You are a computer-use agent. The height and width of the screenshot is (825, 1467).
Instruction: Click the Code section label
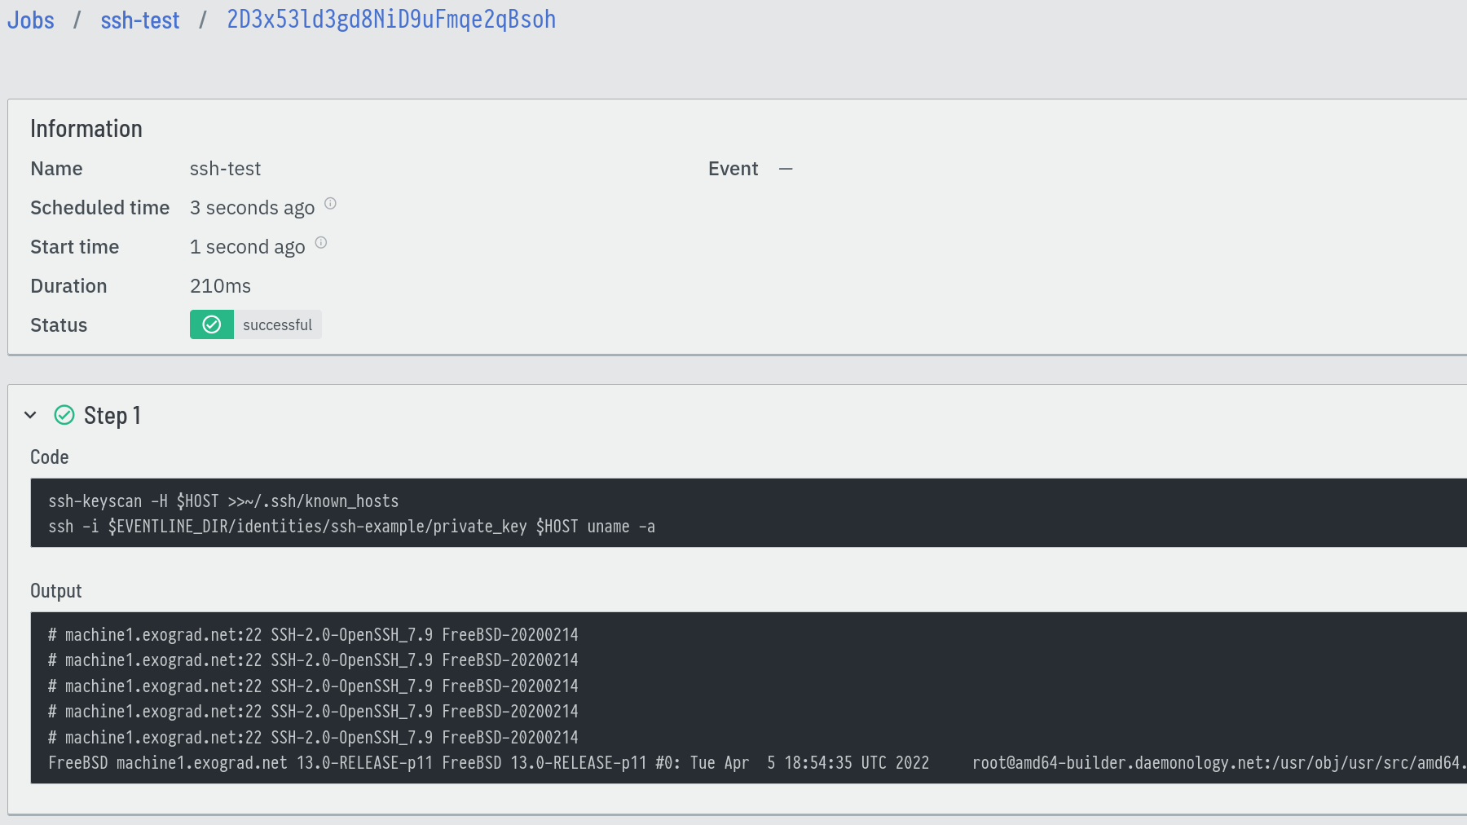49,457
